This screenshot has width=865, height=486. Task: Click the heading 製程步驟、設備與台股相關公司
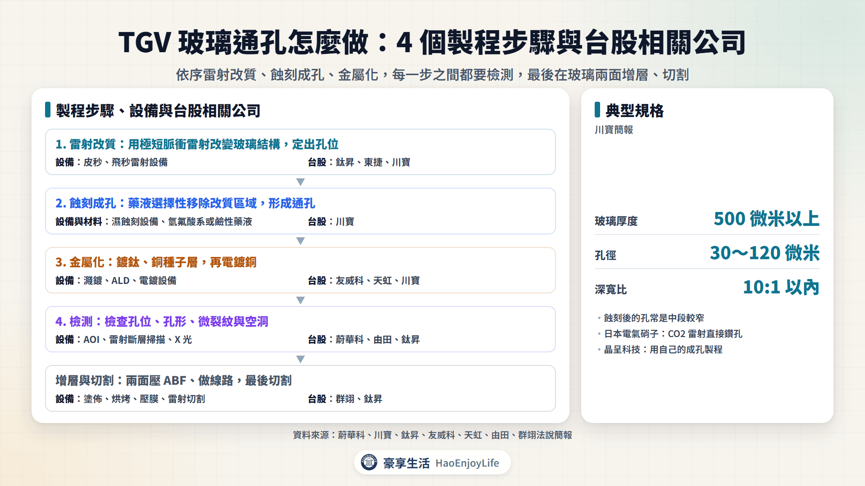[158, 111]
